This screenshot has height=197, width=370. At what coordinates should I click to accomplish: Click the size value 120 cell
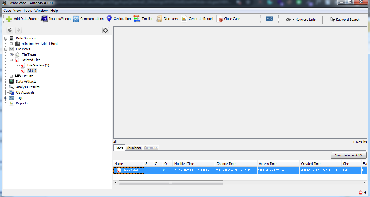pos(351,171)
